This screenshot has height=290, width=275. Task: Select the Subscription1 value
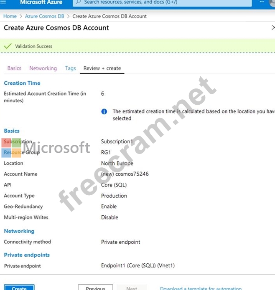coord(117,141)
